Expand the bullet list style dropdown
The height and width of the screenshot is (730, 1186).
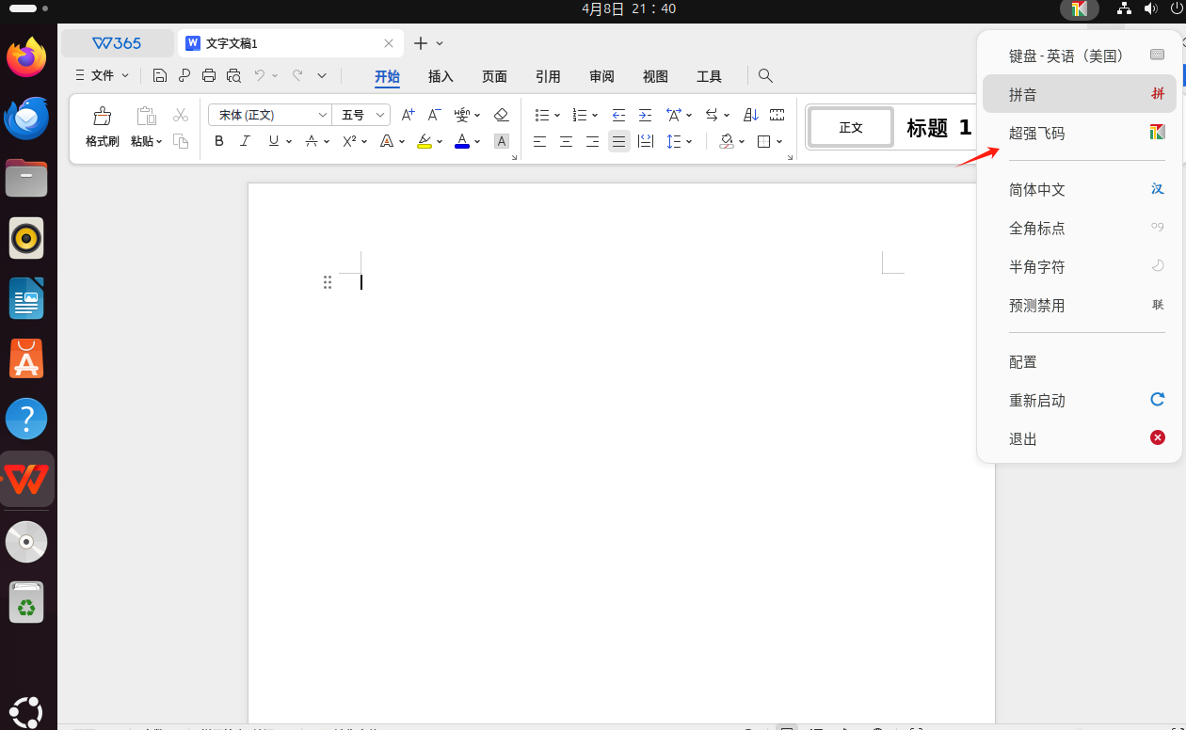(x=557, y=116)
